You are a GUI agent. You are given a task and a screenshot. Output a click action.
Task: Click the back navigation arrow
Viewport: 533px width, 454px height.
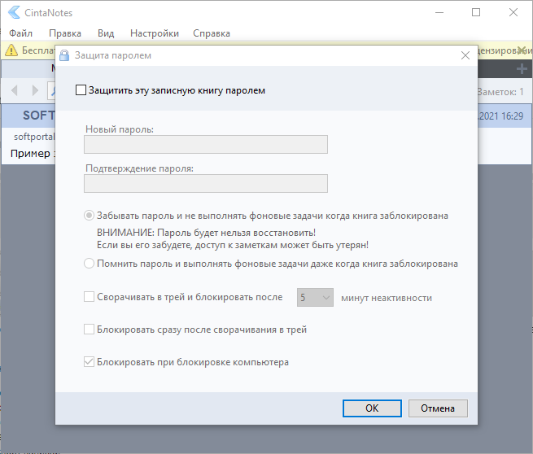point(15,90)
